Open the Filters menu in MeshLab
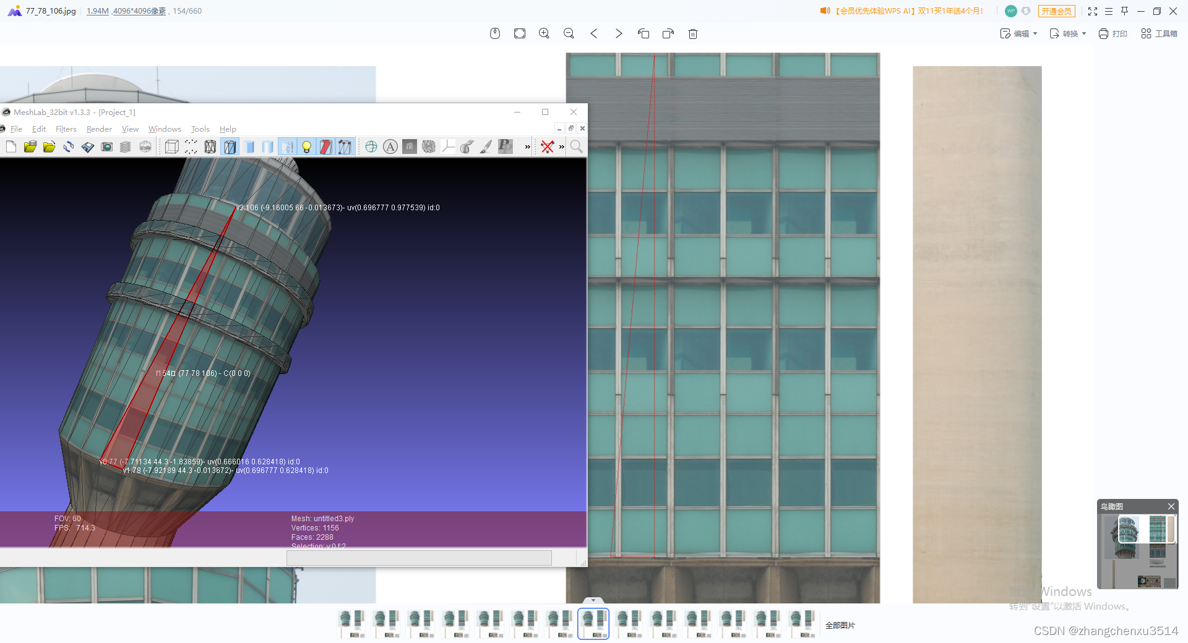The width and height of the screenshot is (1188, 643). (66, 129)
